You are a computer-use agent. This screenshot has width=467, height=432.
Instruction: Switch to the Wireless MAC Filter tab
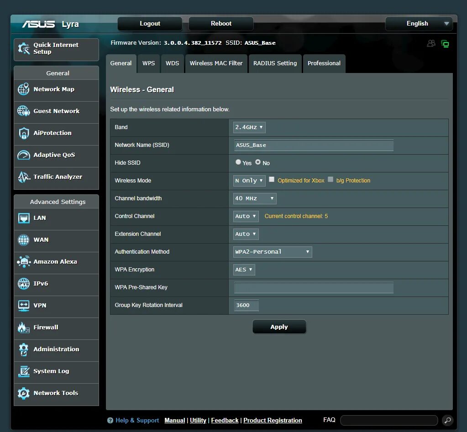coord(216,63)
